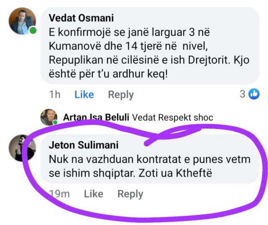Like Vedat Osmani's comment
This screenshot has width=268, height=225.
pos(84,95)
